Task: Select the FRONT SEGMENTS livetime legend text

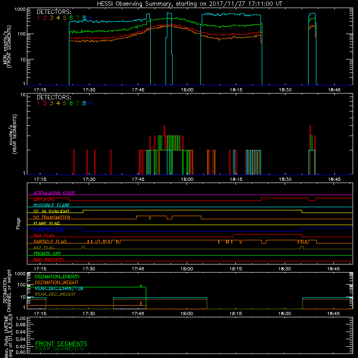Action: [x=61, y=344]
